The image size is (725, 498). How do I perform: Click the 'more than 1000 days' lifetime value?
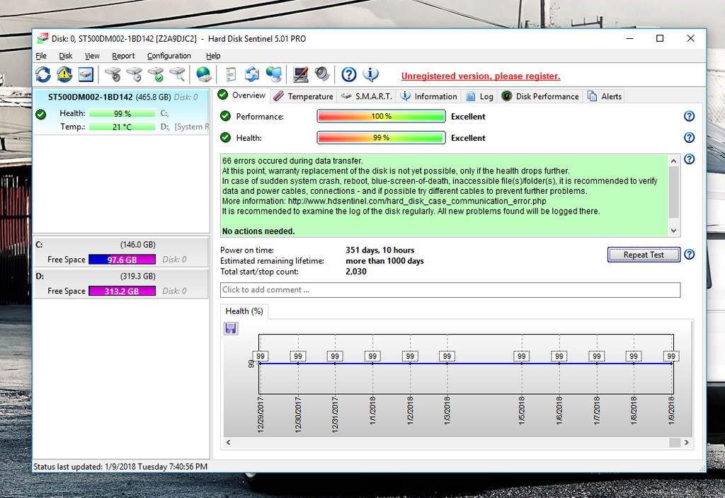coord(384,261)
